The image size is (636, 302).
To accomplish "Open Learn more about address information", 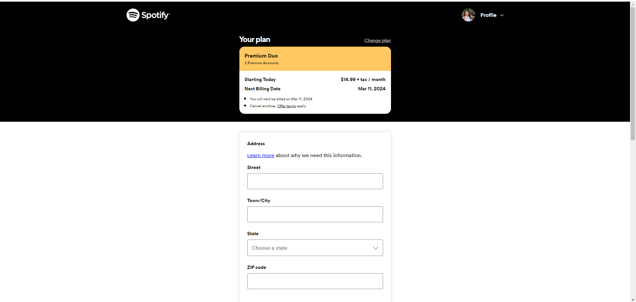I will point(260,155).
